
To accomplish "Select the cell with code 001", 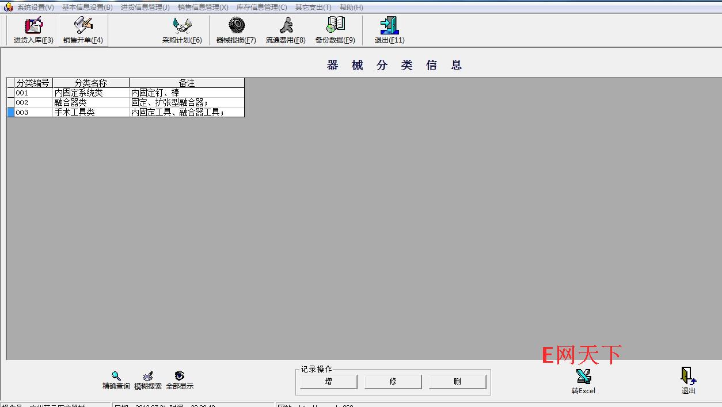I will [33, 93].
